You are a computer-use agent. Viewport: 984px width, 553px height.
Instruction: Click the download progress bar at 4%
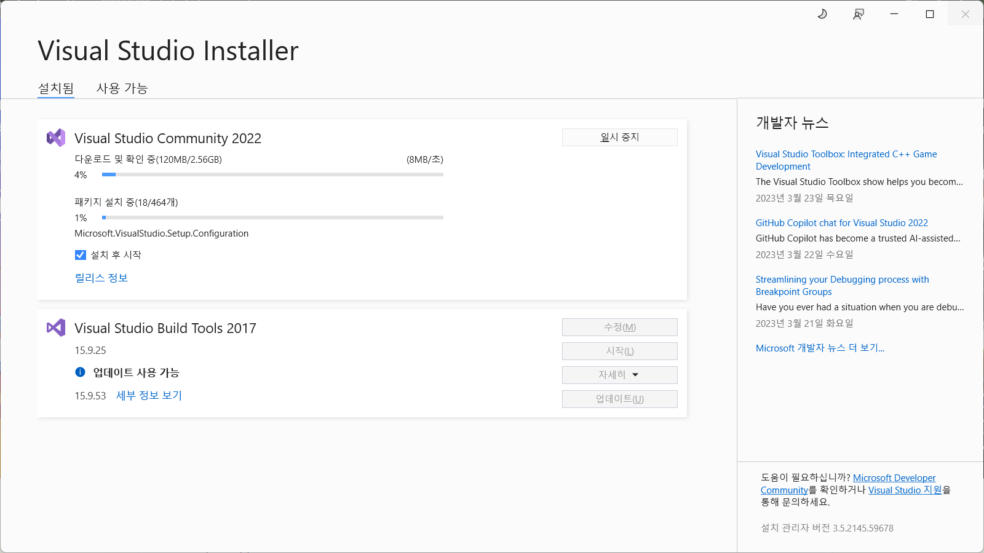click(272, 175)
